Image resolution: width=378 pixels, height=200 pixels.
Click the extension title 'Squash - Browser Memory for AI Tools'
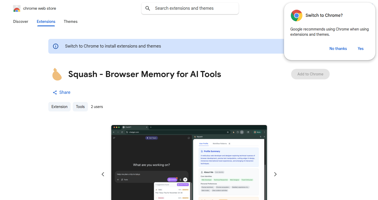tap(145, 74)
